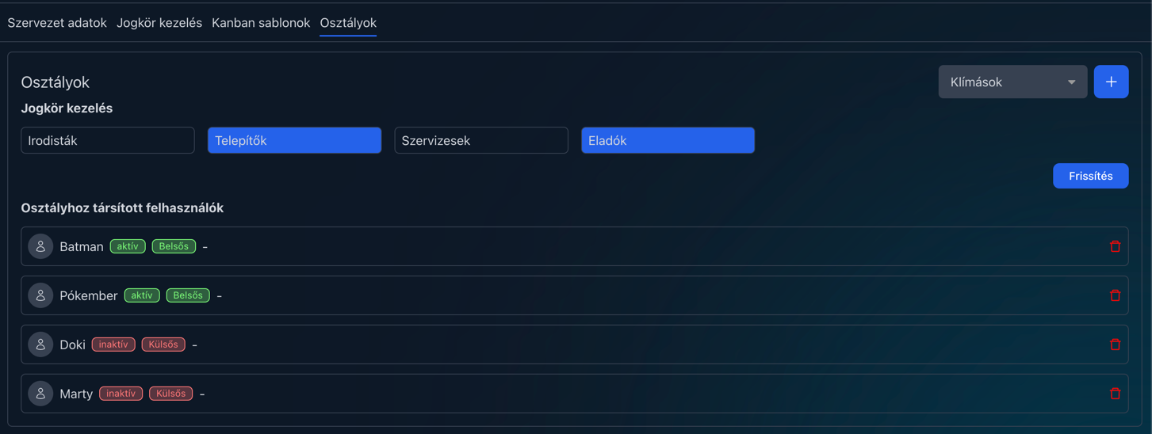This screenshot has height=434, width=1152.
Task: Deselect the Telepítők role option
Action: (294, 140)
